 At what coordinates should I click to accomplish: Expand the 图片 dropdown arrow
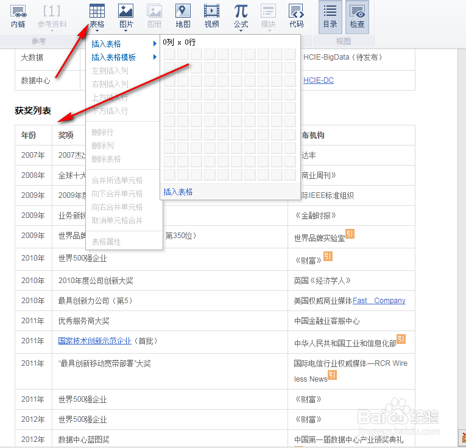(x=125, y=30)
